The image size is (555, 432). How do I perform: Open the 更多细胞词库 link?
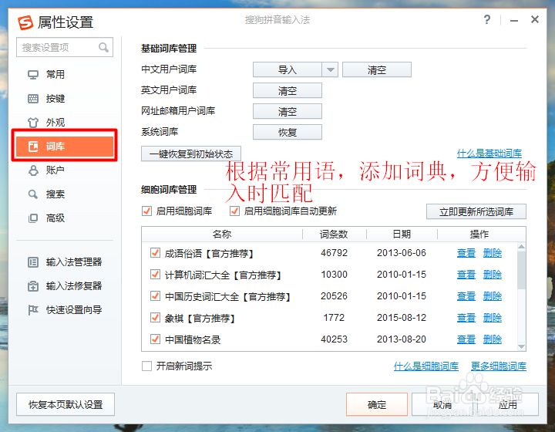[x=499, y=366]
